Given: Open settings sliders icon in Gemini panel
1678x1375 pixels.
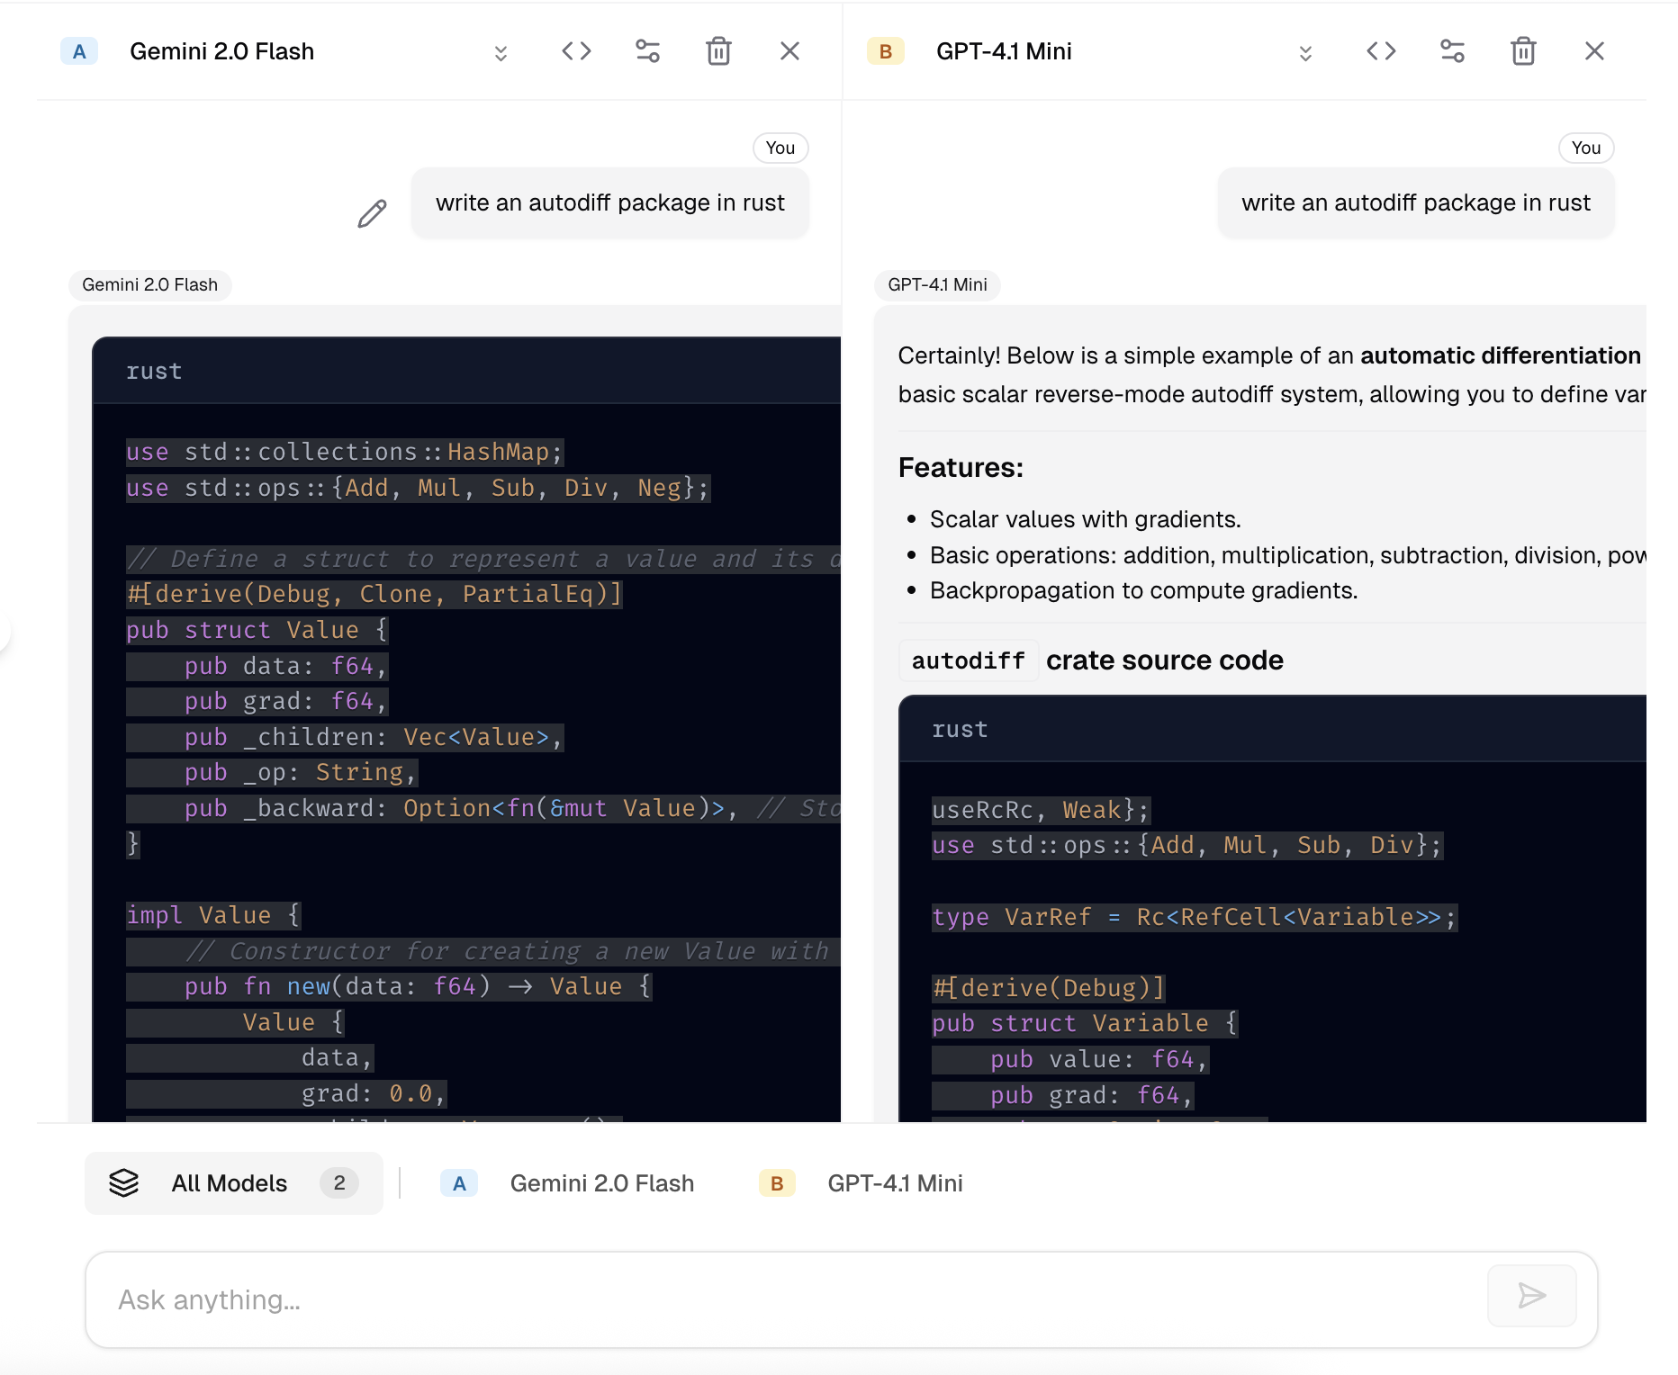Looking at the screenshot, I should click(647, 51).
